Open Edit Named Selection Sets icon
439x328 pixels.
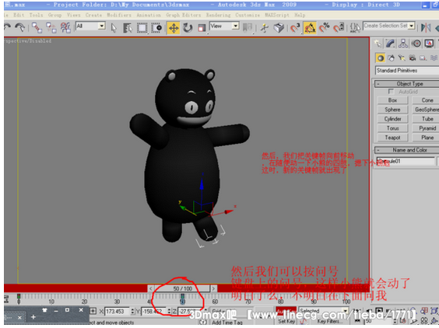[x=355, y=28]
